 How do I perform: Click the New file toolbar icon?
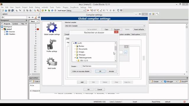click(x=3, y=11)
